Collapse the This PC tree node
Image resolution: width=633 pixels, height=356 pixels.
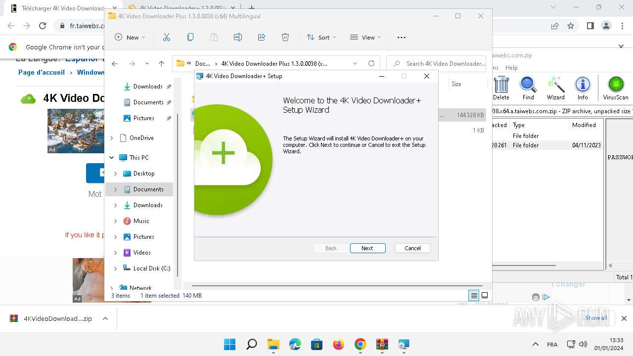(x=112, y=158)
